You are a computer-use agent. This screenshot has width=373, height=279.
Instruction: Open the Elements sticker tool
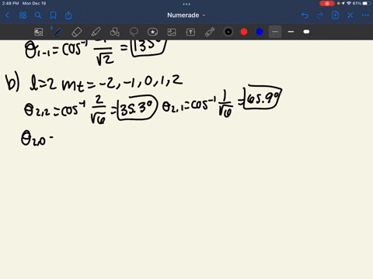click(x=152, y=32)
